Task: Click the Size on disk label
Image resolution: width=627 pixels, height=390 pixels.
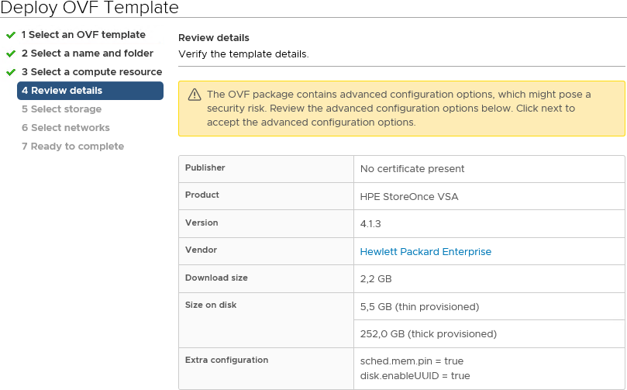Action: tap(211, 305)
